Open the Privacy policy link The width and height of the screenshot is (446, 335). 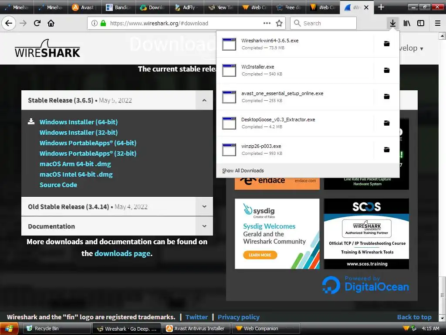click(x=239, y=317)
